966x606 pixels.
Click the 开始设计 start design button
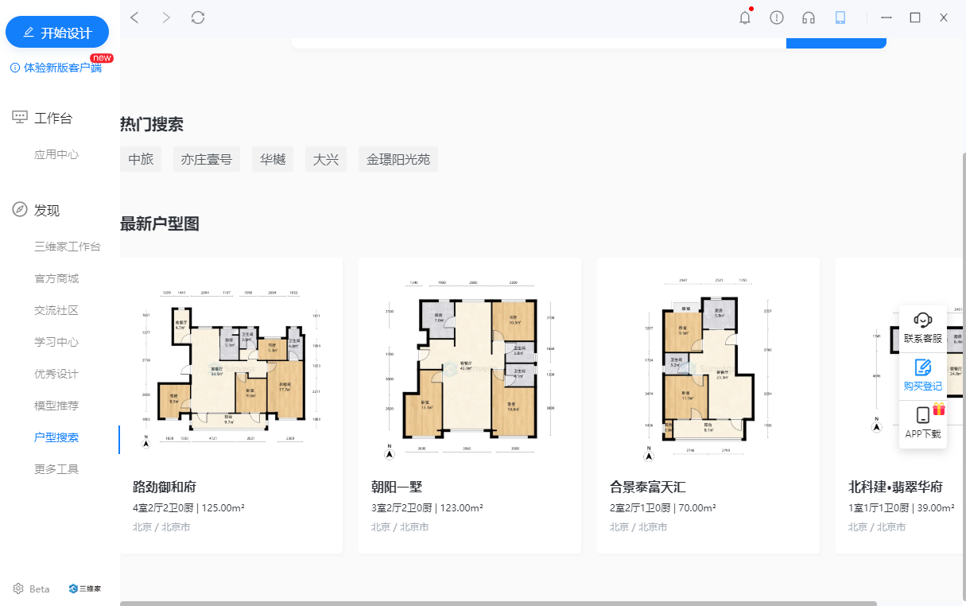click(x=57, y=33)
